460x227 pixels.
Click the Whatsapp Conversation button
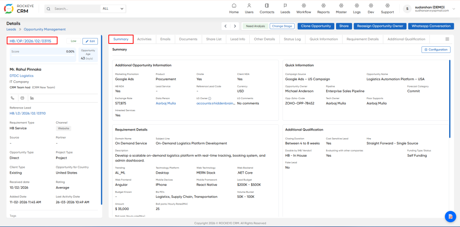(431, 26)
